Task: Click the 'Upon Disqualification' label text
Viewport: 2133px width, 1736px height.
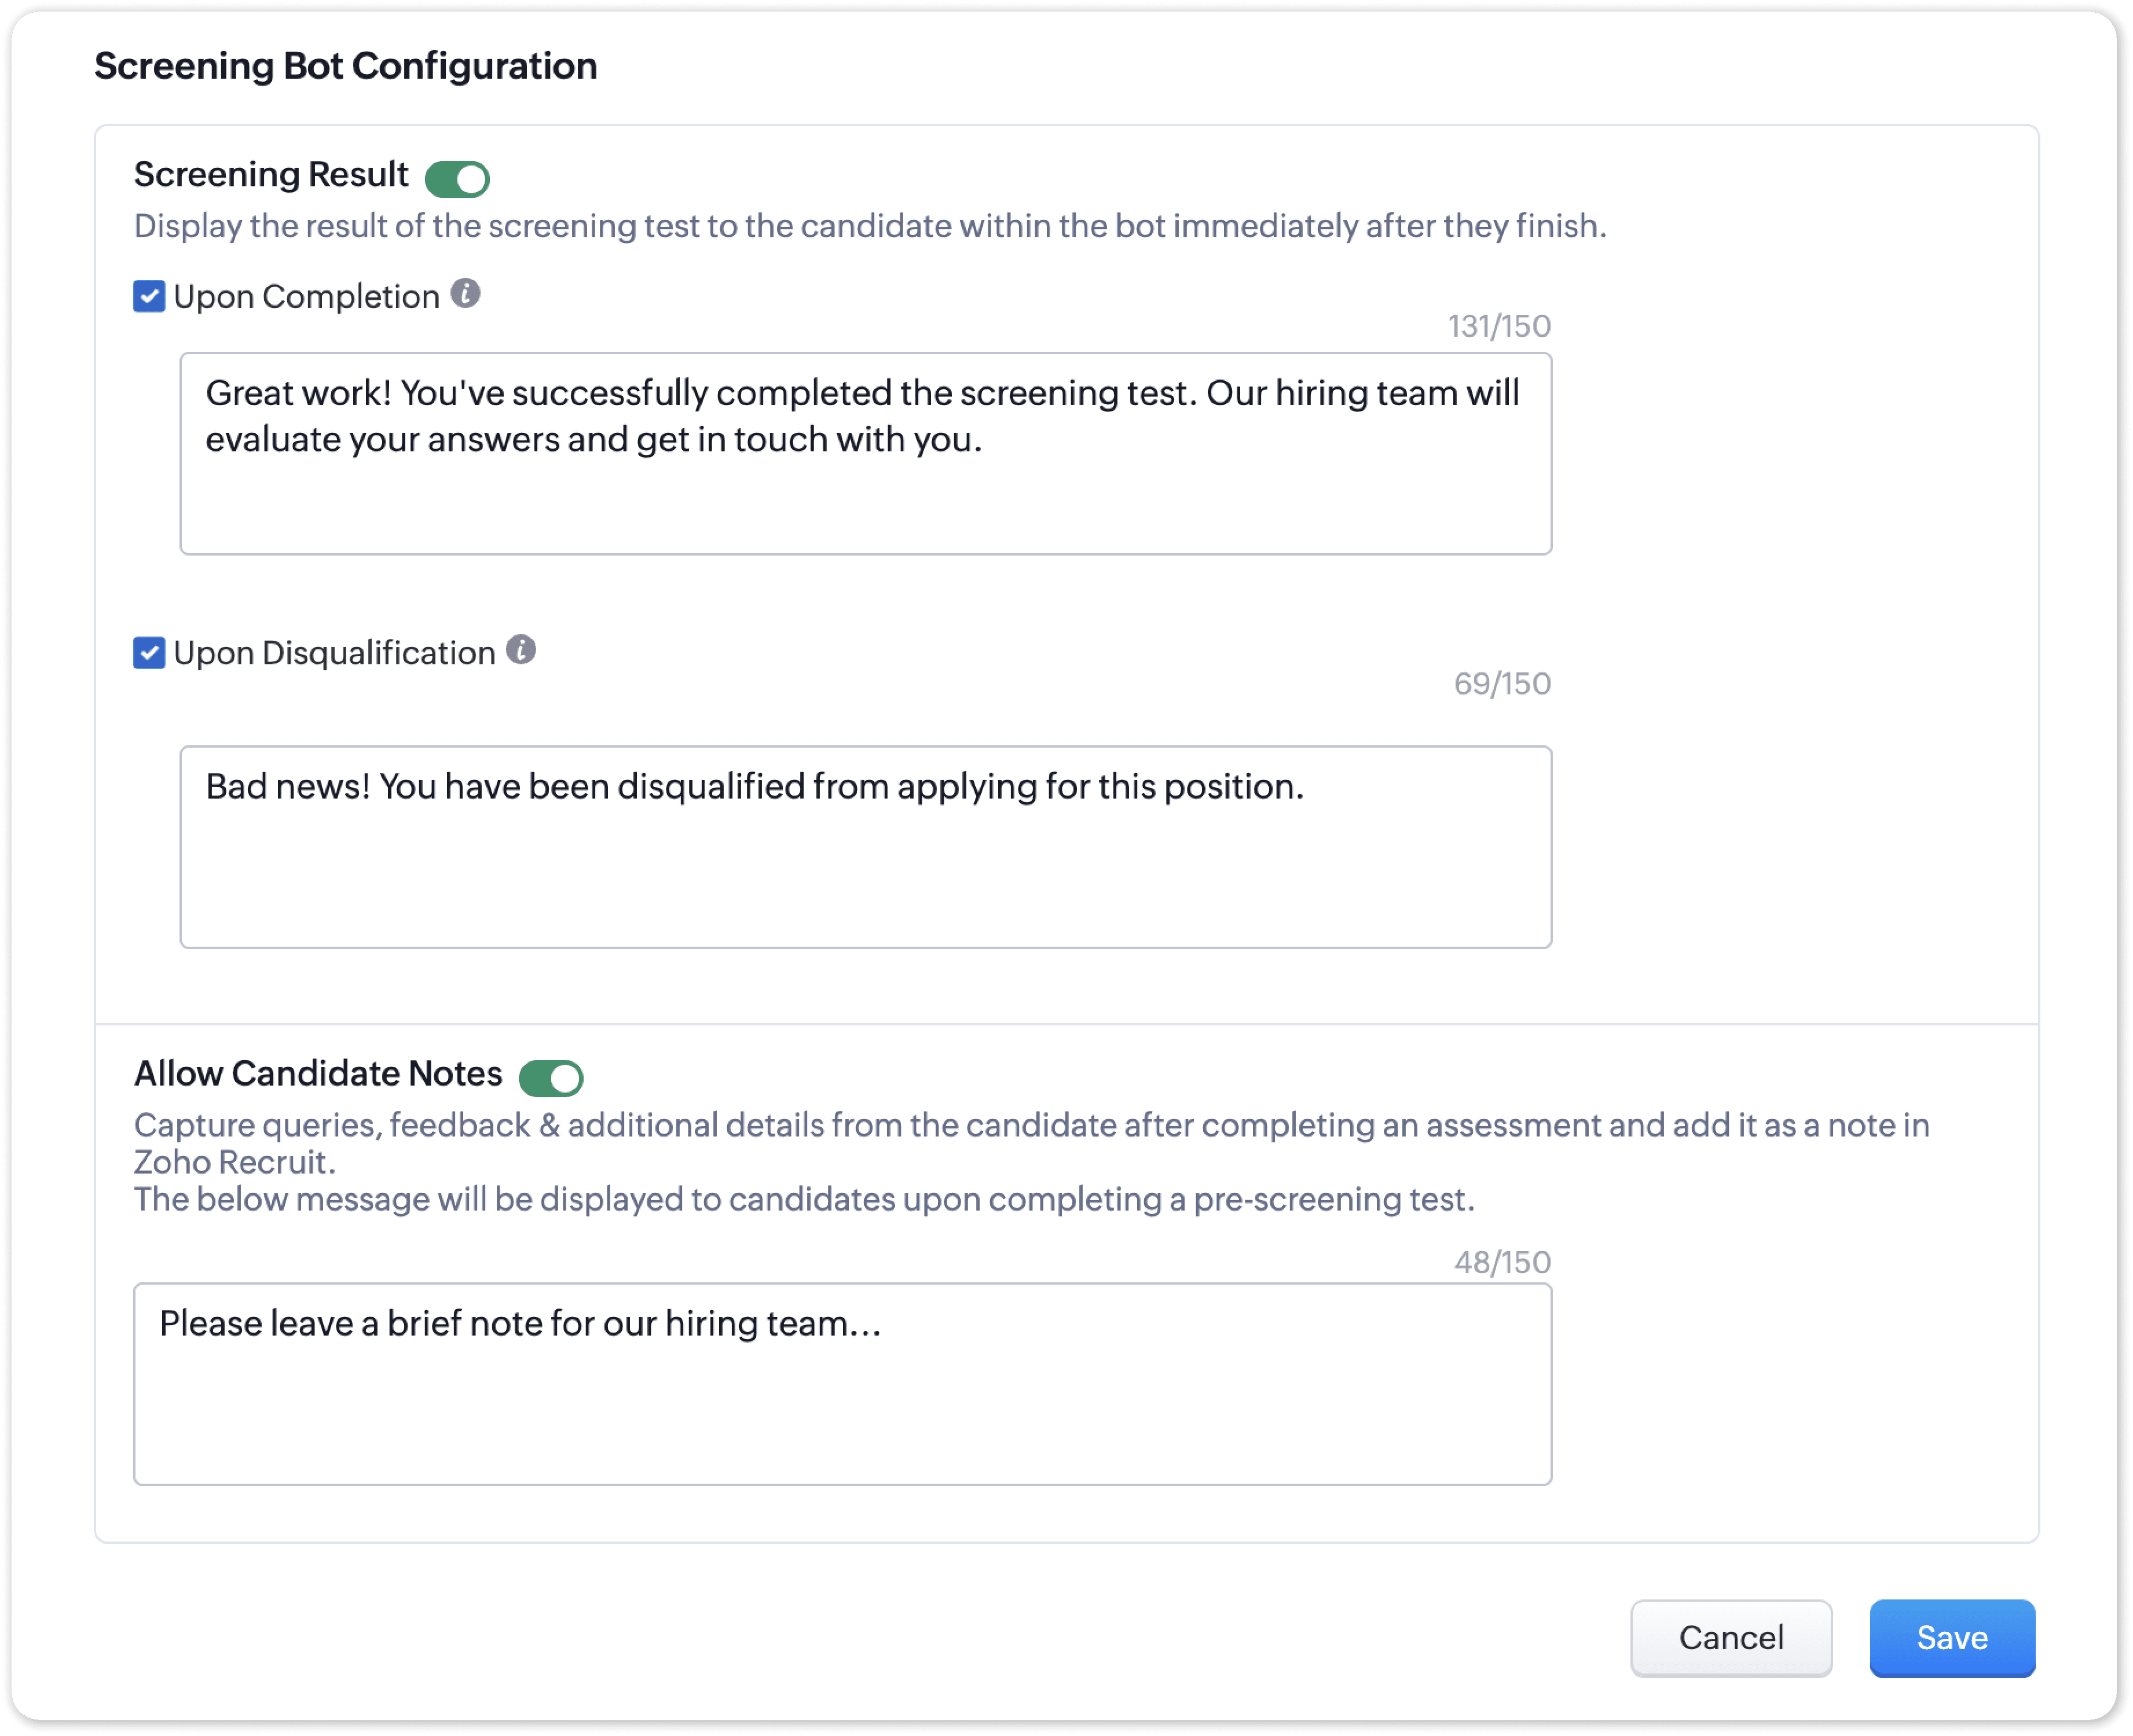Action: click(334, 653)
